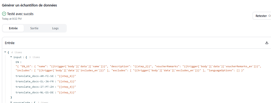Select the Entrée tab
Screen dimensions: 271x103
coord(13,29)
